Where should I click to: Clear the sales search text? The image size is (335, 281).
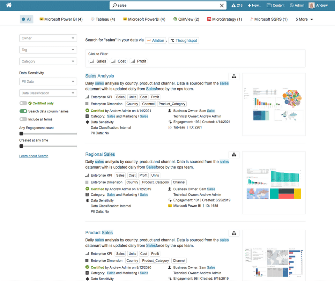(222, 6)
